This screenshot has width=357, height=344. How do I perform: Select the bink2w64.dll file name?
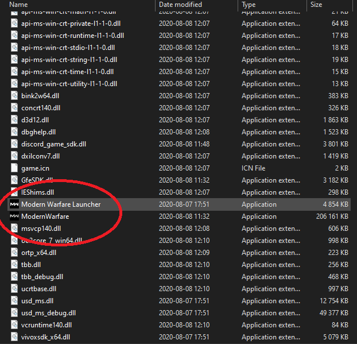pos(40,96)
